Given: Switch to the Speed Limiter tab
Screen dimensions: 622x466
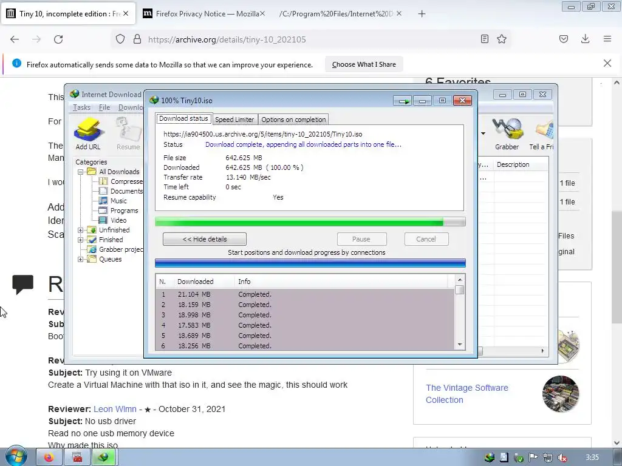Looking at the screenshot, I should click(234, 120).
